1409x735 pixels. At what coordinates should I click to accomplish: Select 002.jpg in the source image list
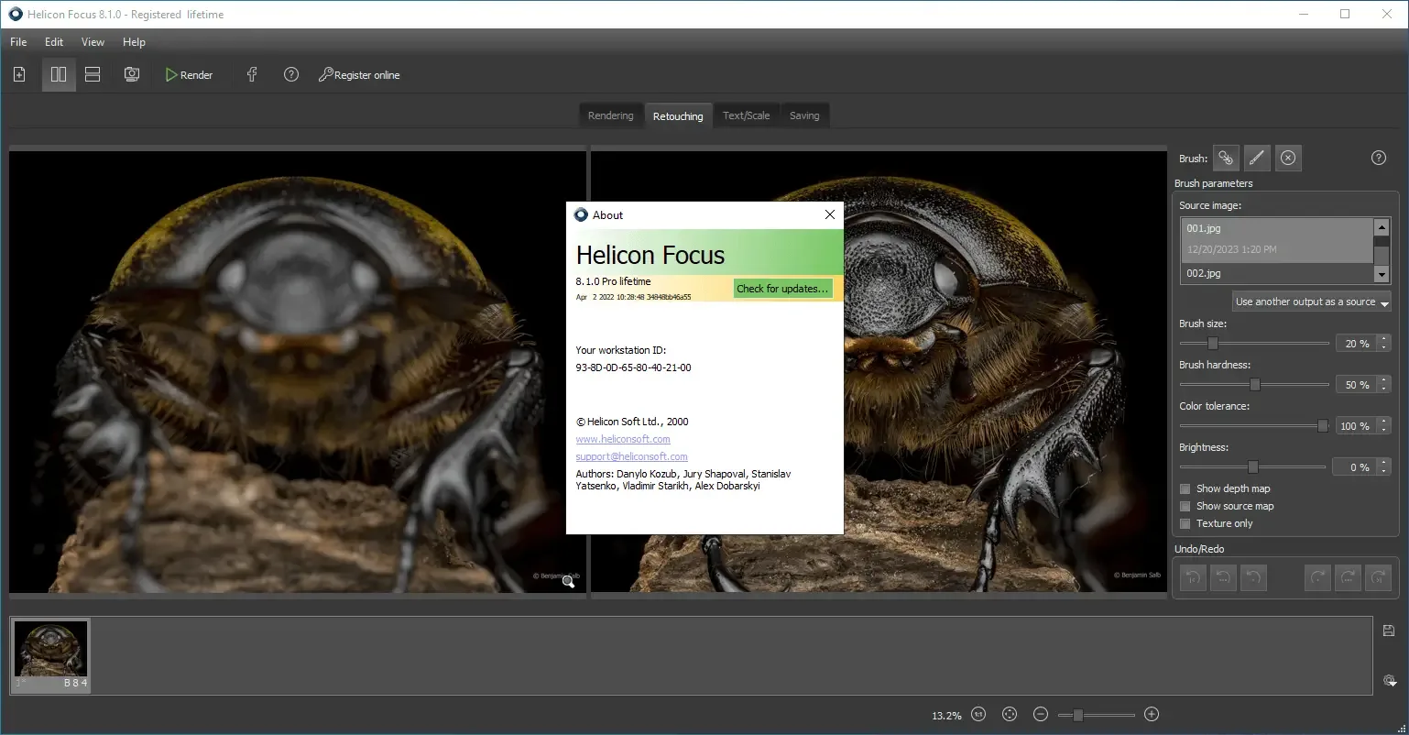click(x=1277, y=273)
